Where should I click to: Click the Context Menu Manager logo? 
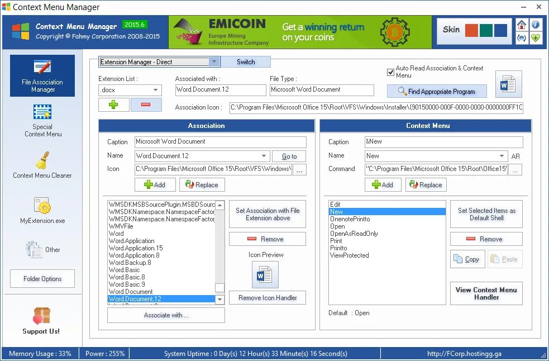pos(21,31)
